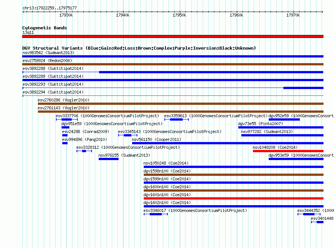The width and height of the screenshot is (334, 248).
Task: Select the esv2759924 (Redon2006) variant label
Action: 47,60
